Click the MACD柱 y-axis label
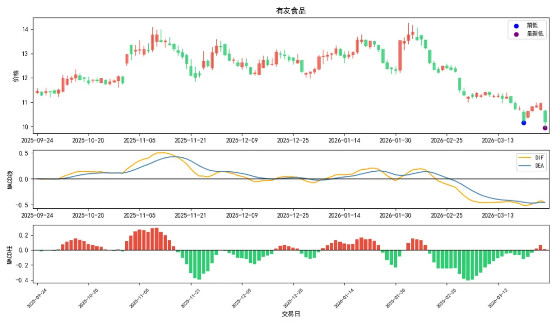Viewport: 556px width, 324px height. coord(10,254)
